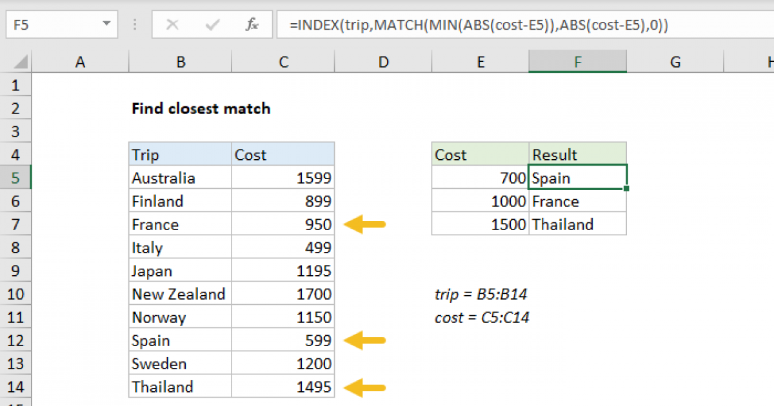
Task: Click the yellow arrow beside France's cost
Action: point(366,224)
